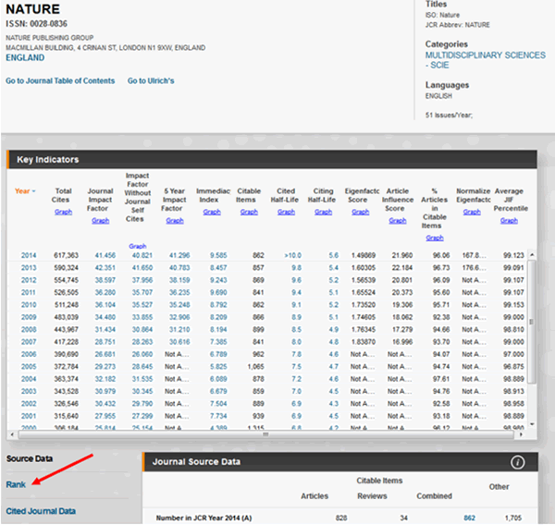View the Immediacy Index graph
Image resolution: width=555 pixels, height=525 pixels.
pos(212,212)
